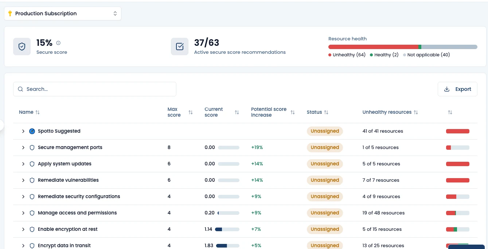The width and height of the screenshot is (488, 249).
Task: Click the Spotto Suggested unhealthy resources bar
Action: pos(458,131)
